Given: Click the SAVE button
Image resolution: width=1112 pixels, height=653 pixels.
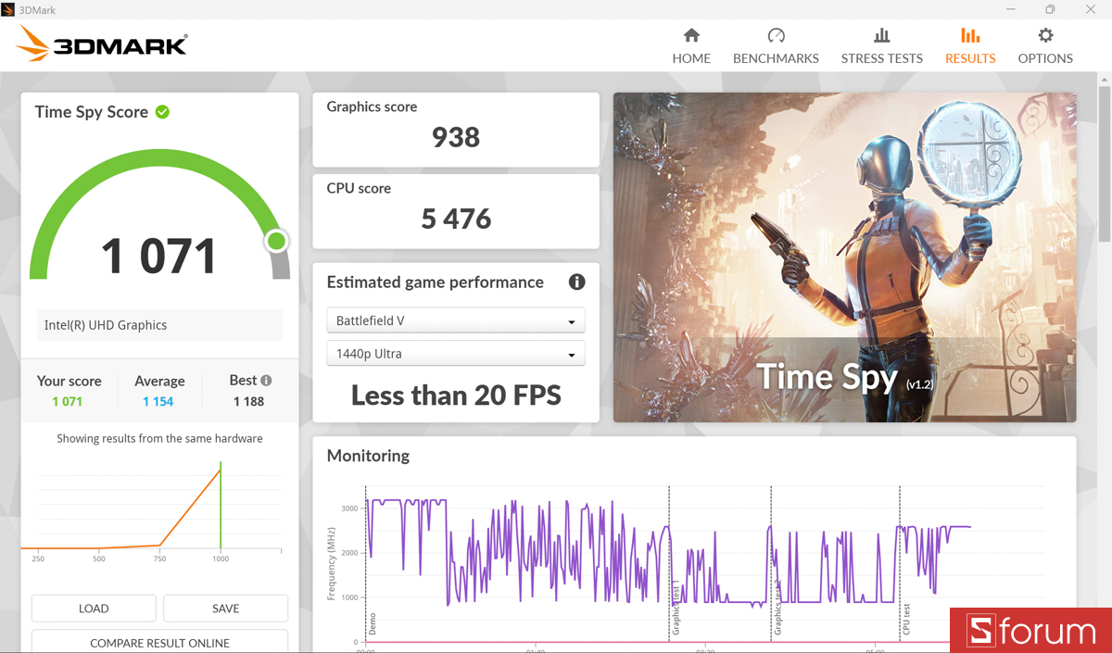Looking at the screenshot, I should click(225, 608).
